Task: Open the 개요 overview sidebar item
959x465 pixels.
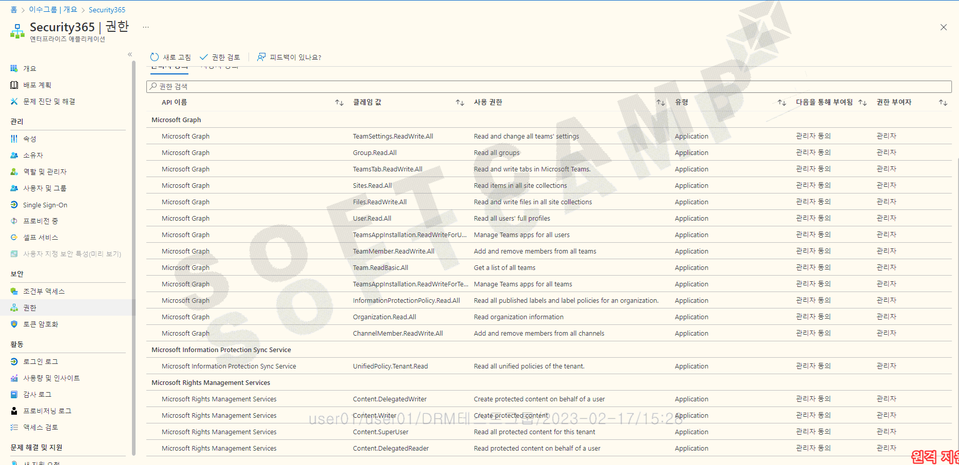Action: coord(30,68)
